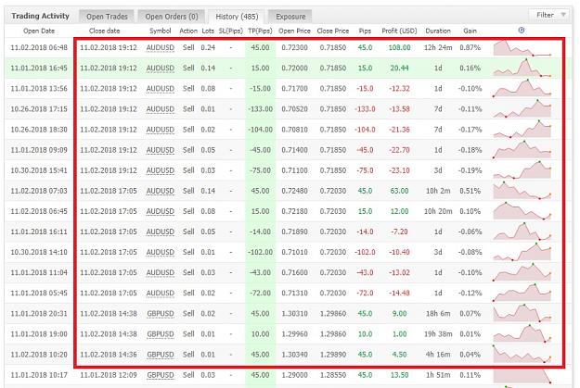This screenshot has height=388, width=580.
Task: Click sparkline chart for 11.01.2018 20:31 trade
Action: (522, 313)
